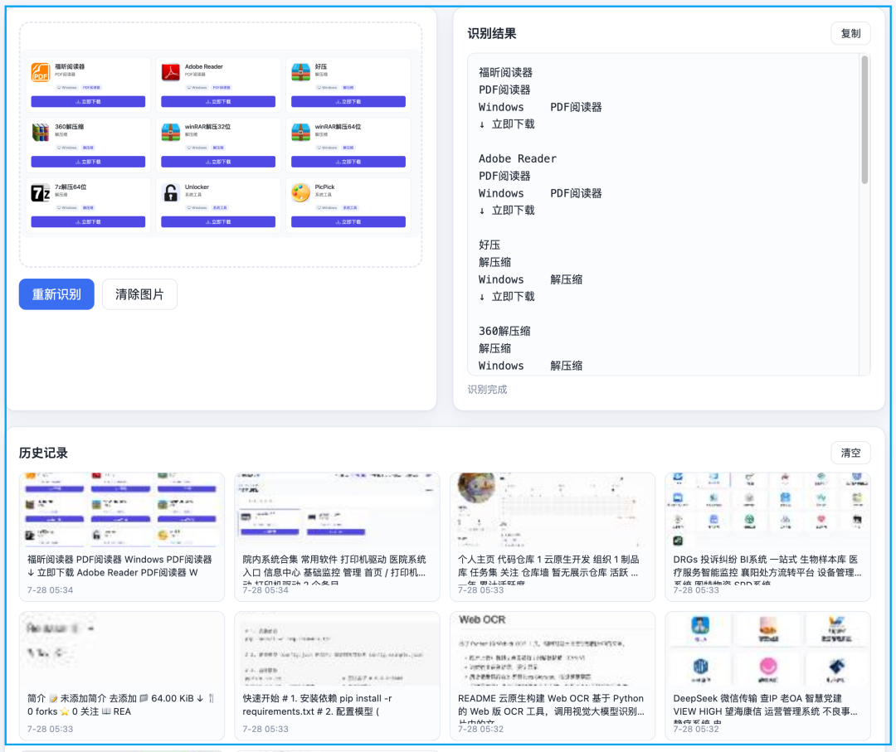Click the 福昕阅读器 orange PDF icon in preview
Viewport: 896px width, 752px height.
[41, 72]
